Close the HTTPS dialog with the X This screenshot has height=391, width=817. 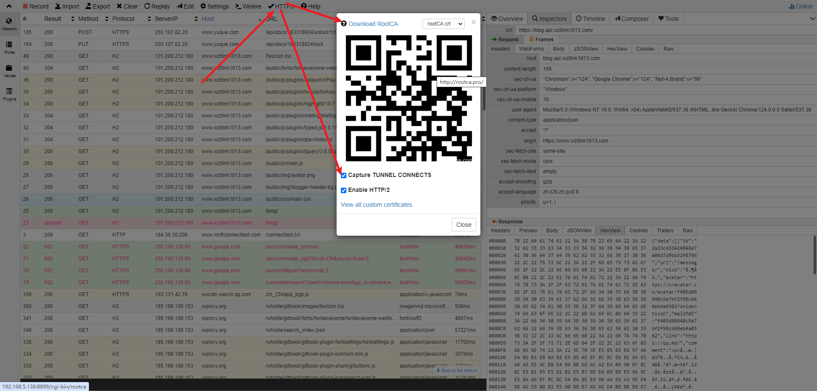(x=473, y=22)
